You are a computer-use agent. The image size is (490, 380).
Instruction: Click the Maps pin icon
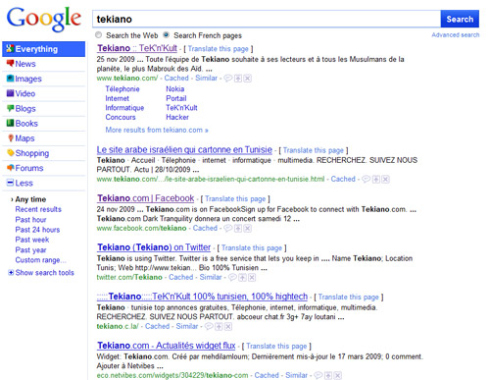11,137
